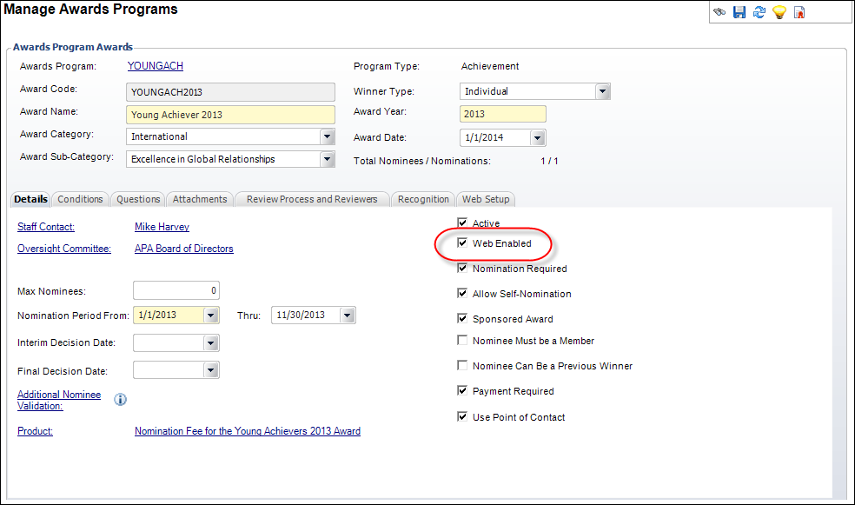Image resolution: width=855 pixels, height=505 pixels.
Task: Click the Additional Nominee Validation info icon
Action: click(x=120, y=400)
